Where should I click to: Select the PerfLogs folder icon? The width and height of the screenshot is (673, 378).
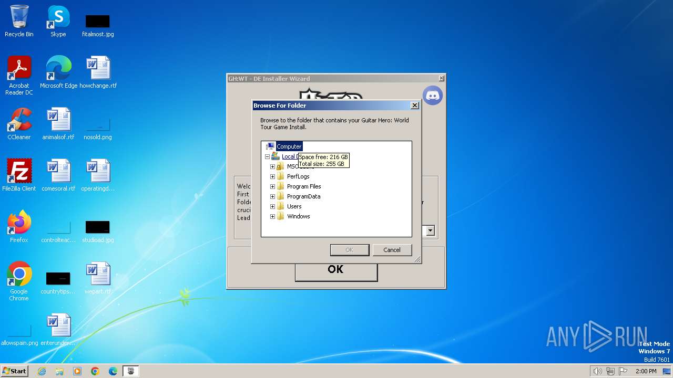[281, 176]
